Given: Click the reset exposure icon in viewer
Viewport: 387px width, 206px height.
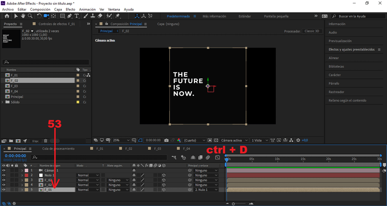Looking at the screenshot, I should [x=298, y=140].
